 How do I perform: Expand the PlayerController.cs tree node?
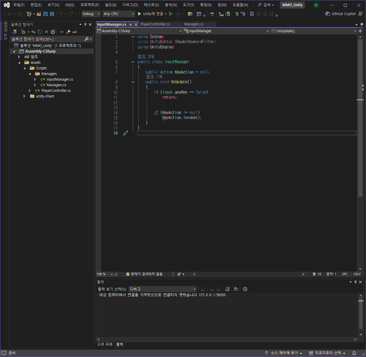coord(30,91)
